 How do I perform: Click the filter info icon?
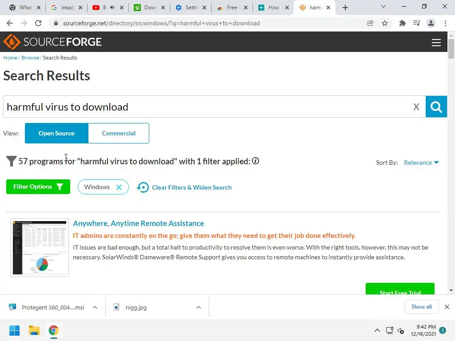coord(255,161)
